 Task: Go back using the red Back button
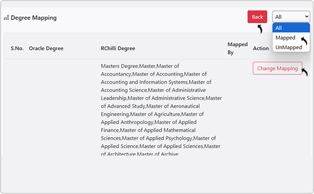(x=257, y=17)
